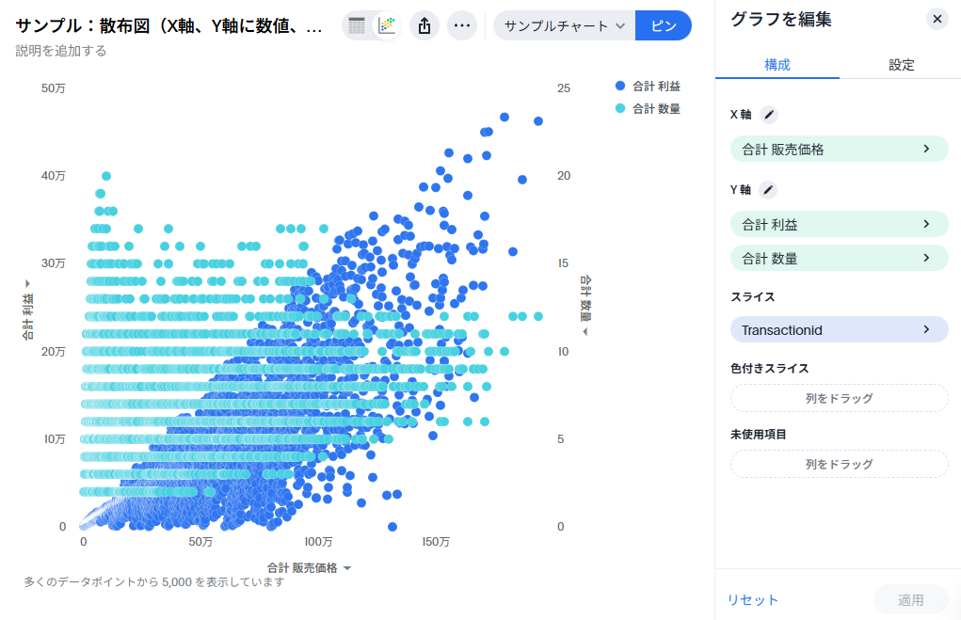Select the chart view icon
961x620 pixels.
point(386,26)
